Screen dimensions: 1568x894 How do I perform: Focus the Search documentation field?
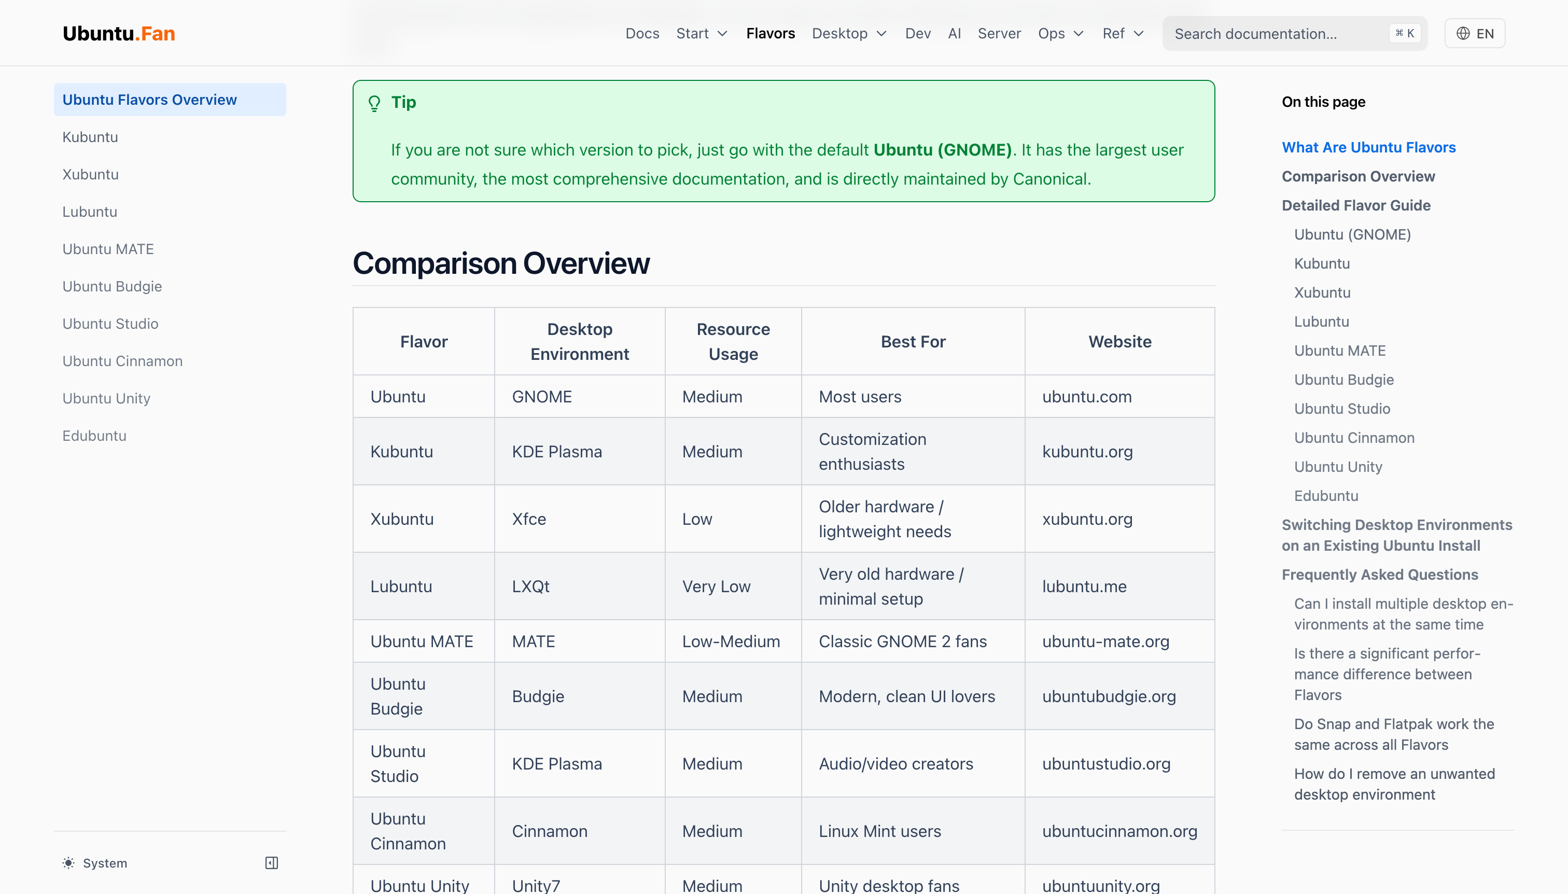[x=1295, y=33]
